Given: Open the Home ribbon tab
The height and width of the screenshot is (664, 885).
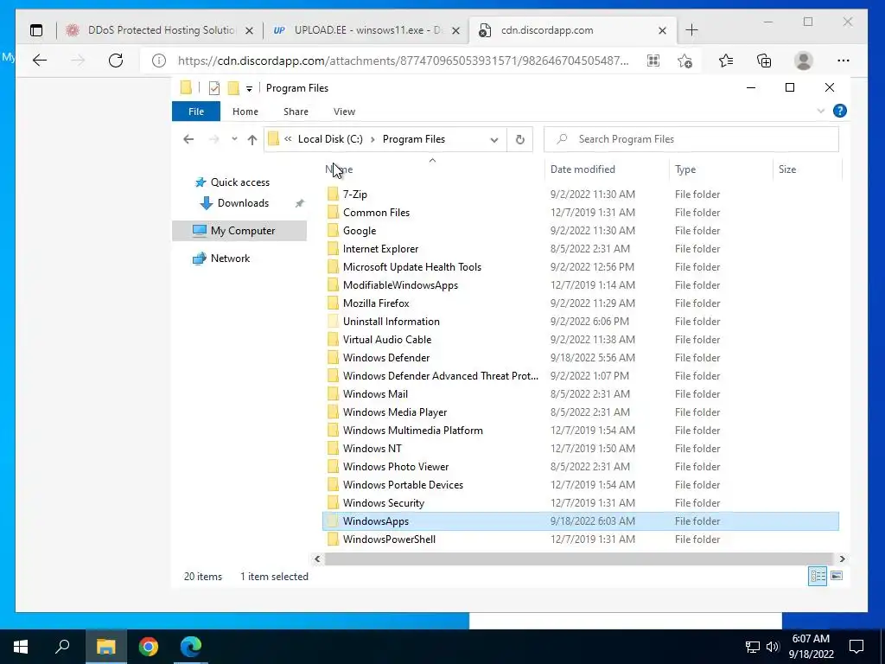Looking at the screenshot, I should (x=245, y=112).
